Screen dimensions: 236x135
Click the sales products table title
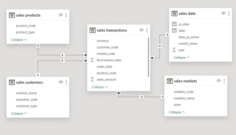(28, 15)
